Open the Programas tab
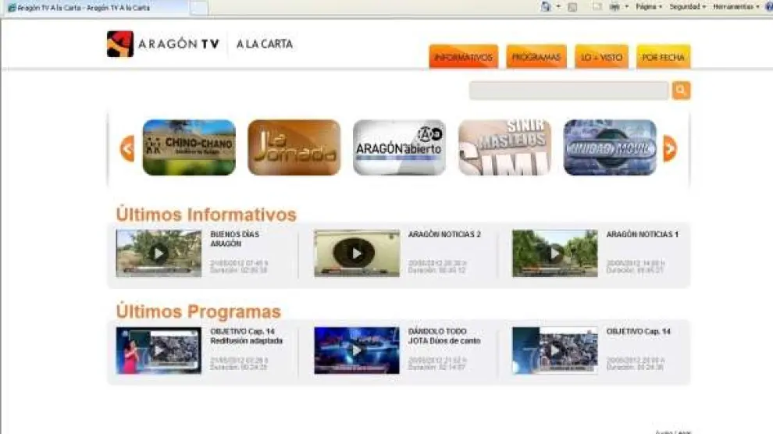Viewport: 773px width, 434px height. [536, 57]
